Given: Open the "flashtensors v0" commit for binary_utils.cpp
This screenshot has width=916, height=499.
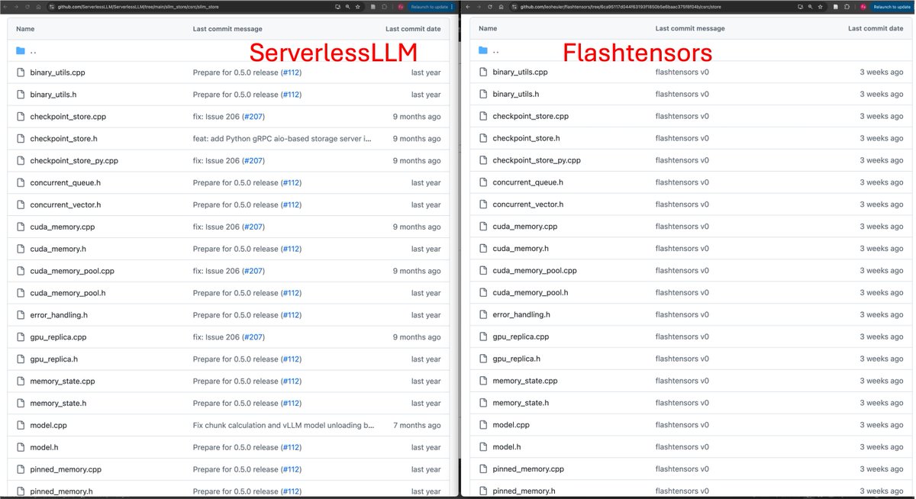Looking at the screenshot, I should click(x=682, y=72).
